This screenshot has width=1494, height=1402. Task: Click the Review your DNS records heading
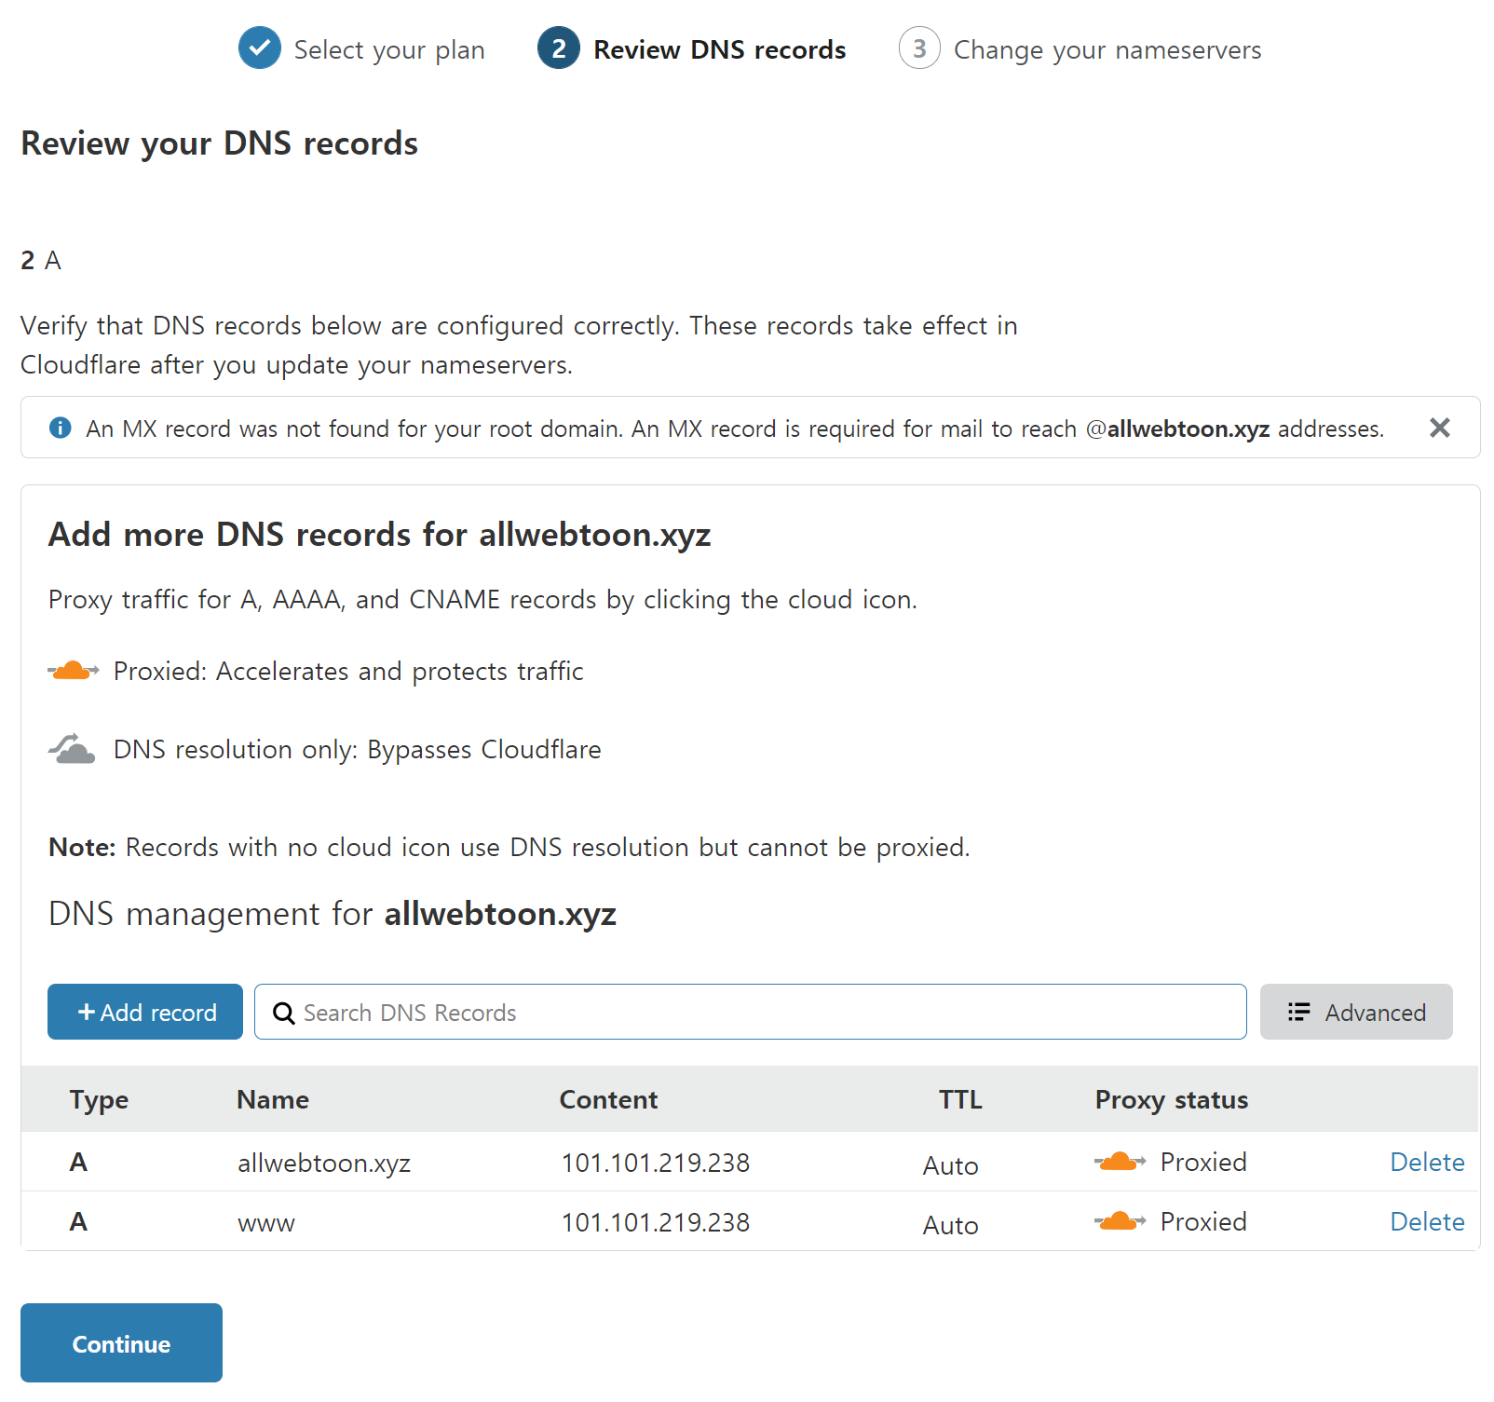(220, 143)
